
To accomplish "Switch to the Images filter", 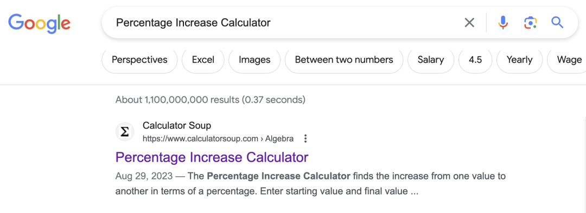I will pyautogui.click(x=254, y=59).
